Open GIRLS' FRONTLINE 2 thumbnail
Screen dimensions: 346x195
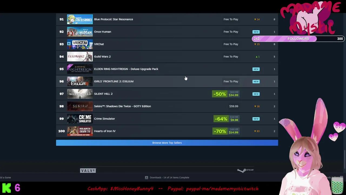(80, 81)
